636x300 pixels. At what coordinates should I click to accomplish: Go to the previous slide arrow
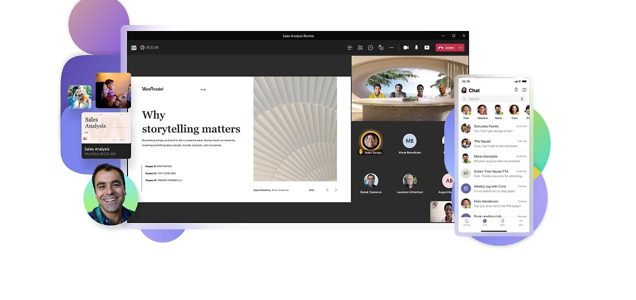(327, 190)
